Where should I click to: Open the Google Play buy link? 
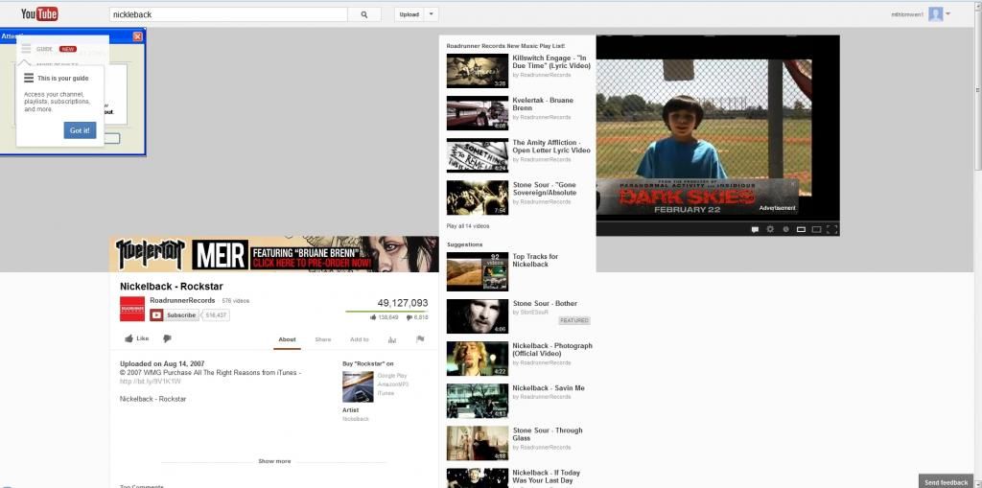[391, 375]
